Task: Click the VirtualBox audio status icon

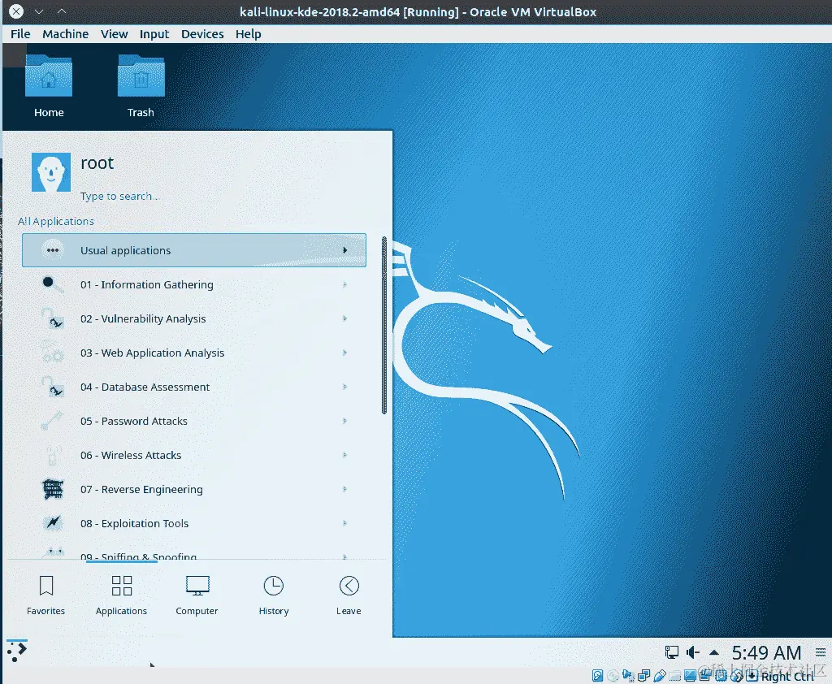Action: (628, 676)
